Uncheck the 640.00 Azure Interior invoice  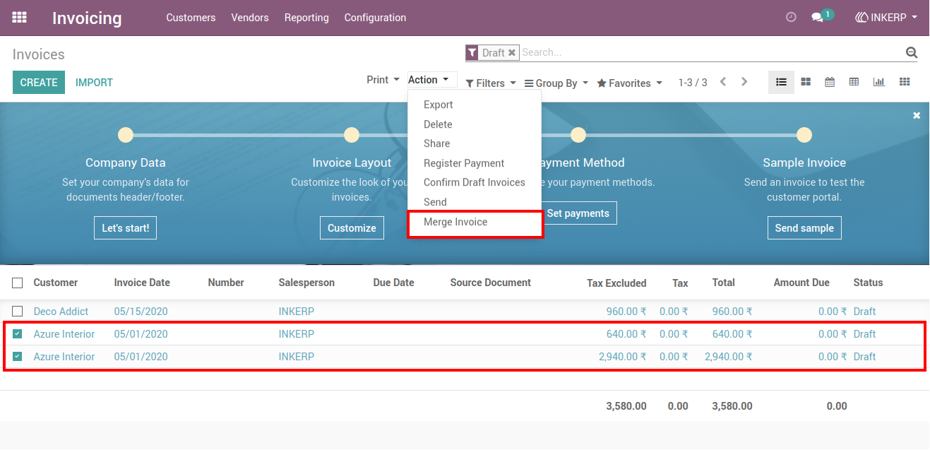pos(18,334)
